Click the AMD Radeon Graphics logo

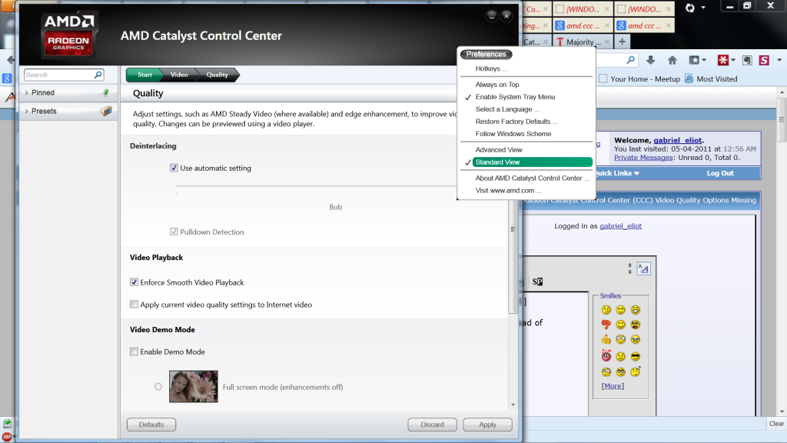68,35
